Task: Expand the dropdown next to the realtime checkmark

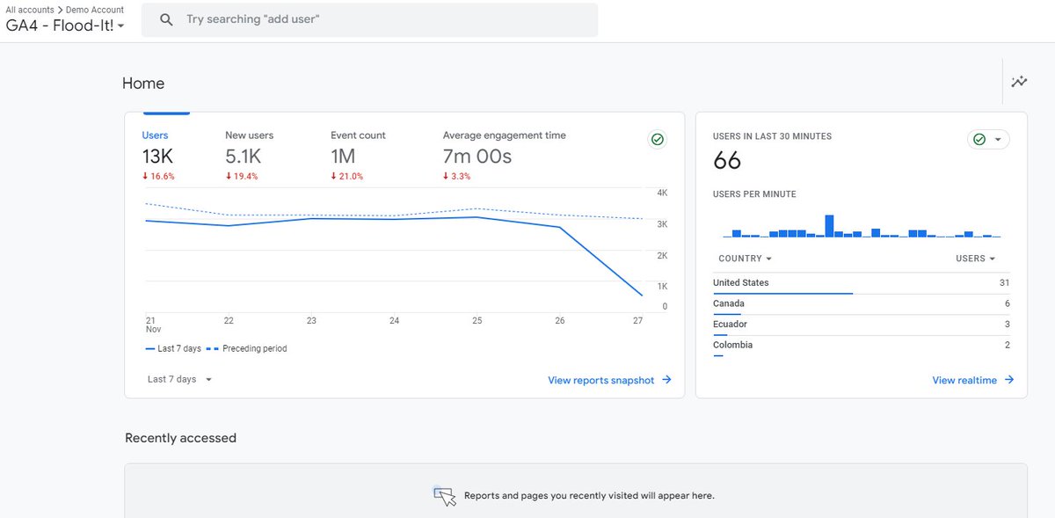Action: click(x=997, y=139)
